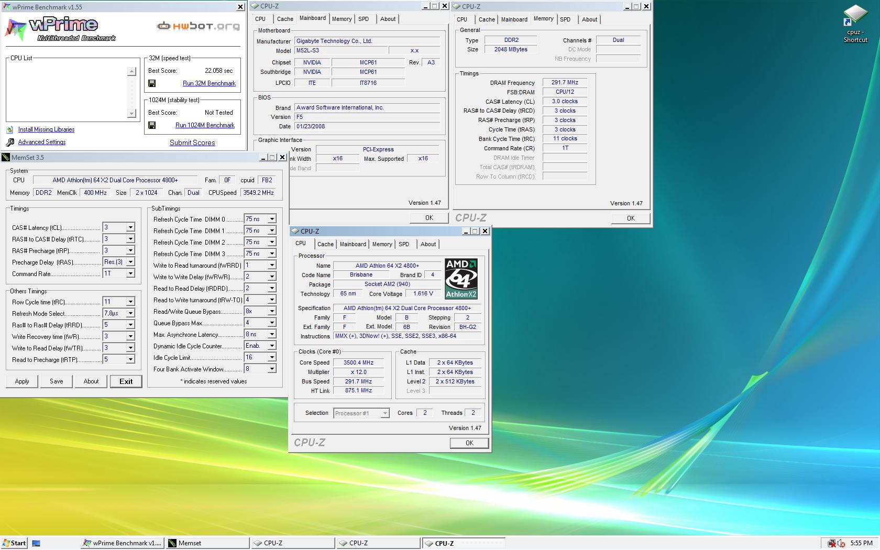
Task: Switch to Cache tab in front CPU-Z window
Action: [325, 244]
